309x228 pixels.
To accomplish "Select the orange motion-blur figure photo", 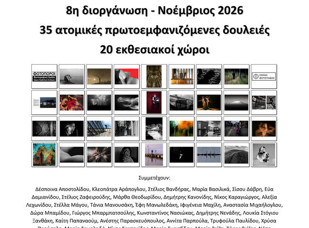I will (x=264, y=129).
